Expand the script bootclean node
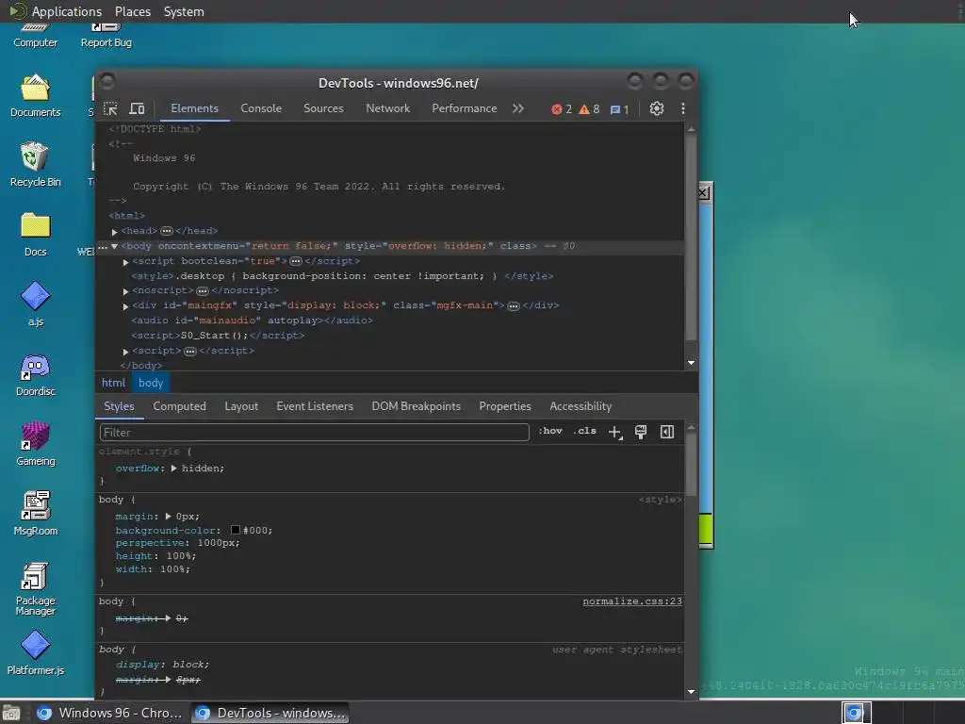Viewport: 965px width, 724px height. point(125,262)
